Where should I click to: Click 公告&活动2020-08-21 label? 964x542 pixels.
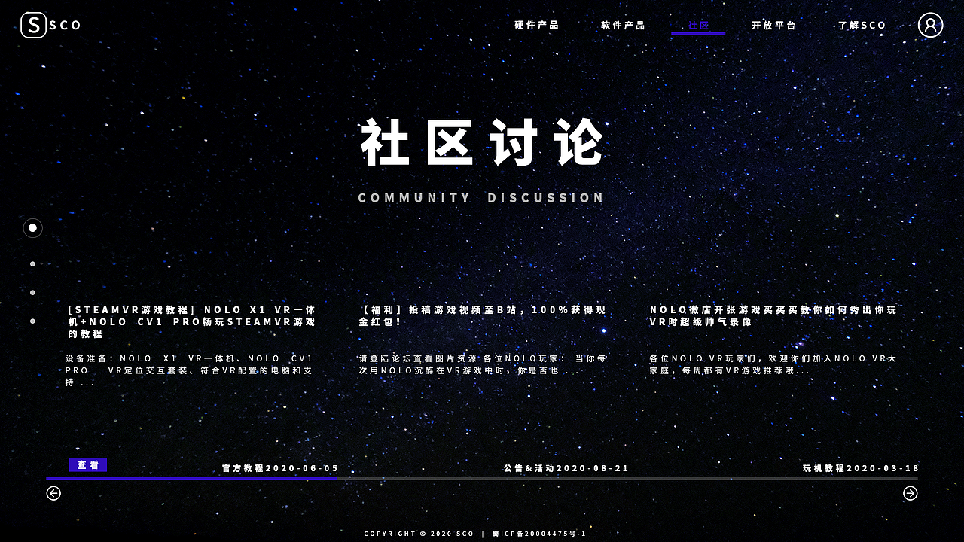click(x=566, y=468)
